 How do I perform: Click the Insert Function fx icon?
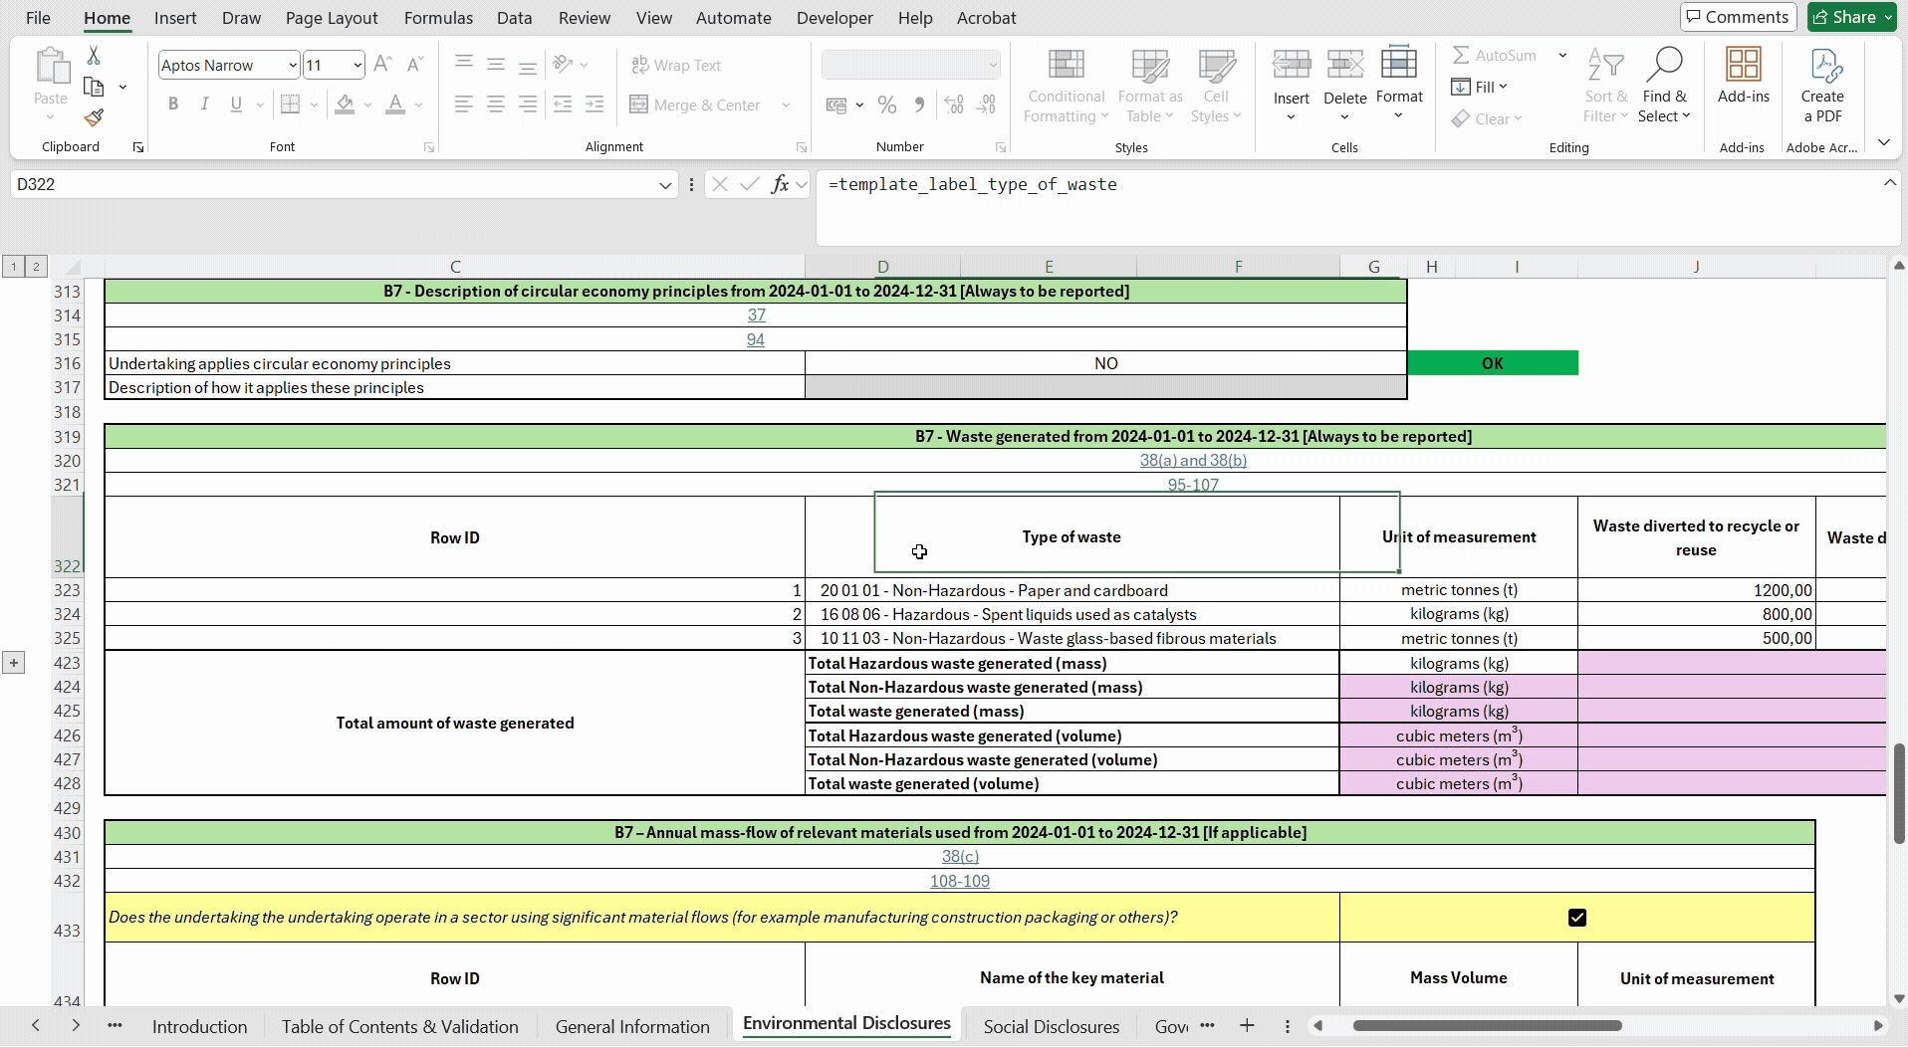tap(780, 184)
